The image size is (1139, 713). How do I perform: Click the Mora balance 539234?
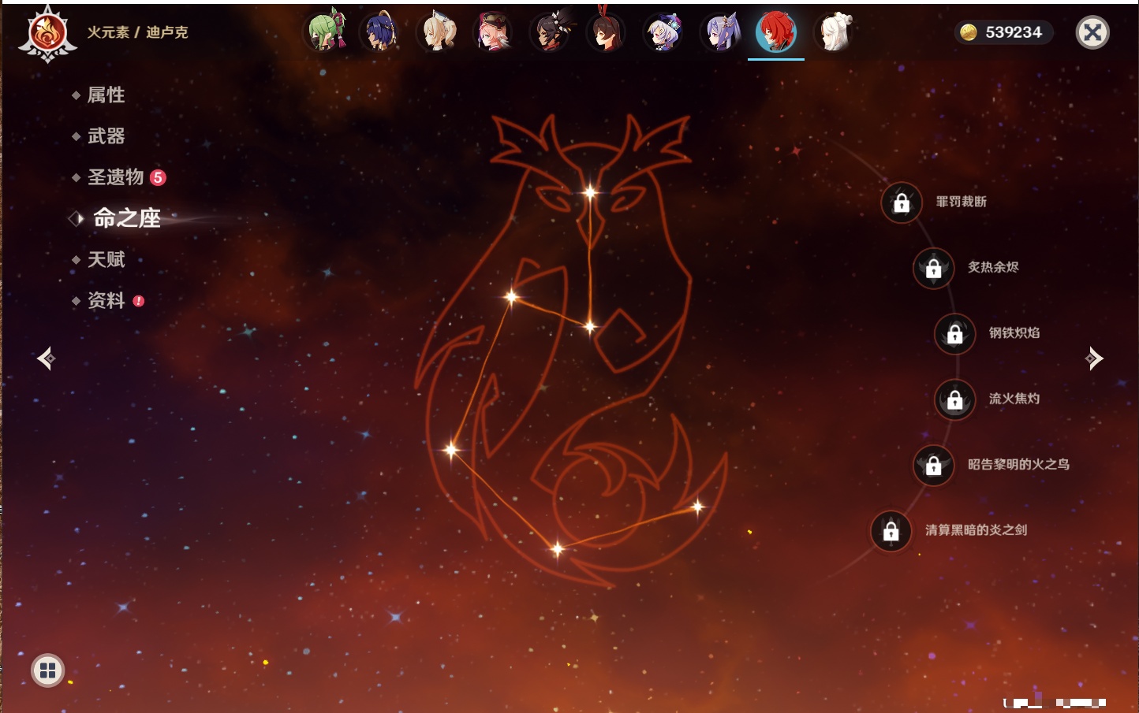[x=1014, y=32]
